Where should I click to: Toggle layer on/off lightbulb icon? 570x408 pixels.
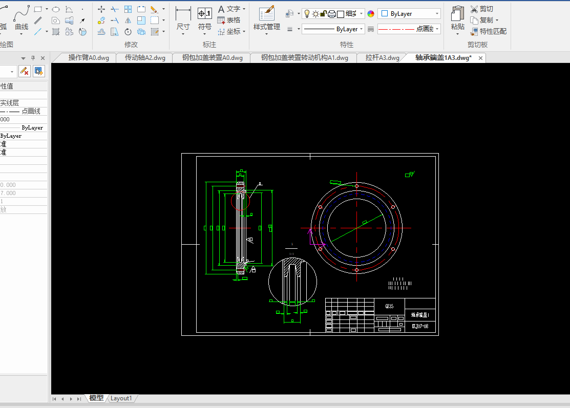(x=307, y=14)
